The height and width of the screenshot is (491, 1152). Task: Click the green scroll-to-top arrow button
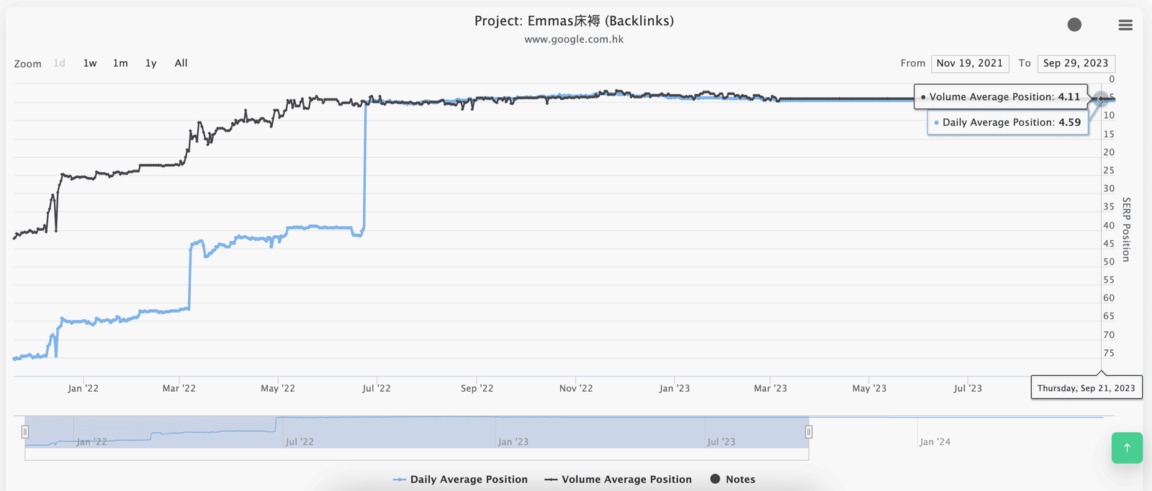coord(1127,448)
